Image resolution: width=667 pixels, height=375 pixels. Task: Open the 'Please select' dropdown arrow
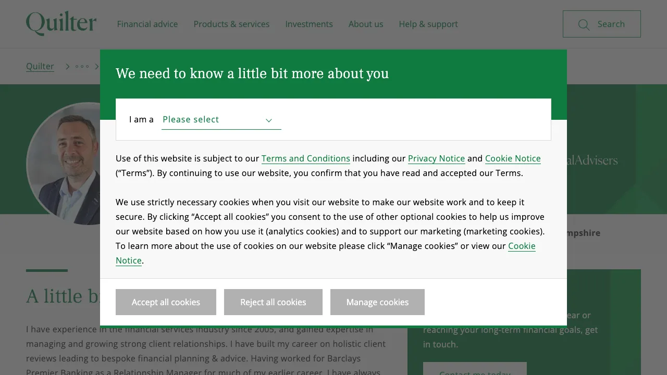tap(269, 120)
